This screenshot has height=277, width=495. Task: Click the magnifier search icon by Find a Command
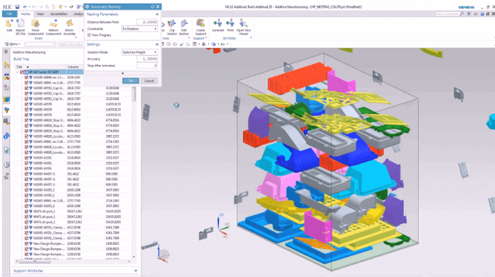(x=462, y=14)
